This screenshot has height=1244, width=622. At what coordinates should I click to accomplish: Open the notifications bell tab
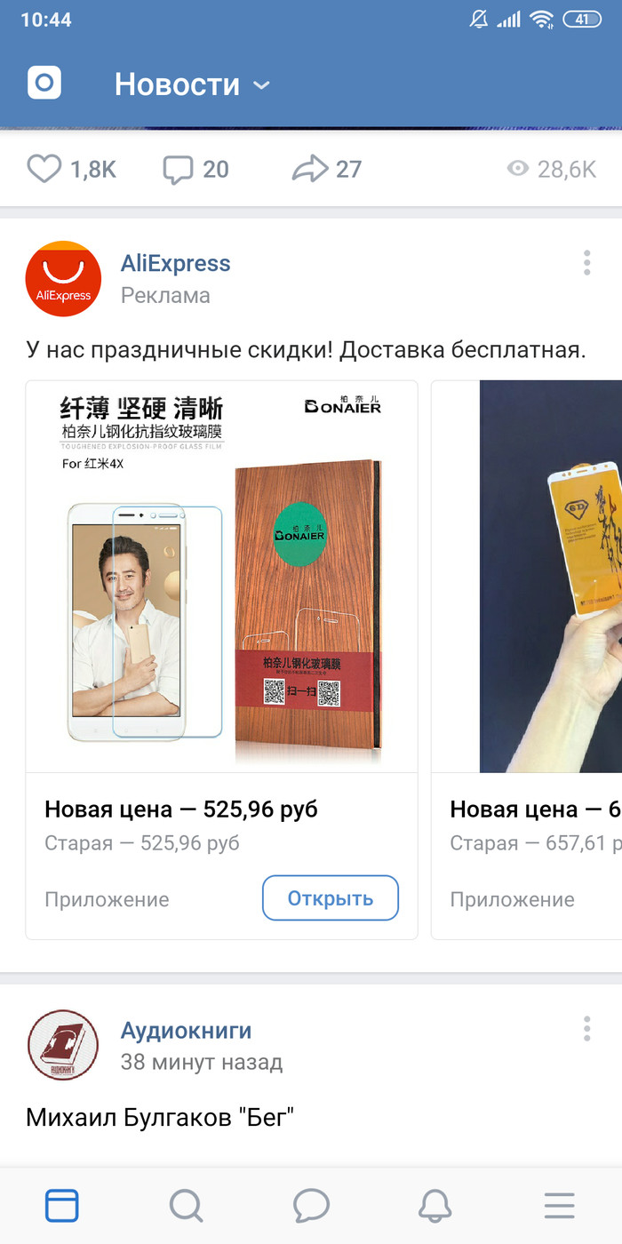pos(435,1206)
